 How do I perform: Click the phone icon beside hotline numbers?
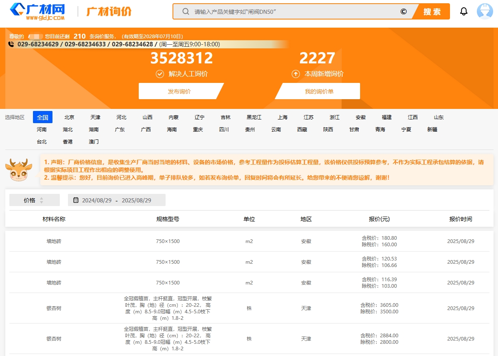click(11, 44)
